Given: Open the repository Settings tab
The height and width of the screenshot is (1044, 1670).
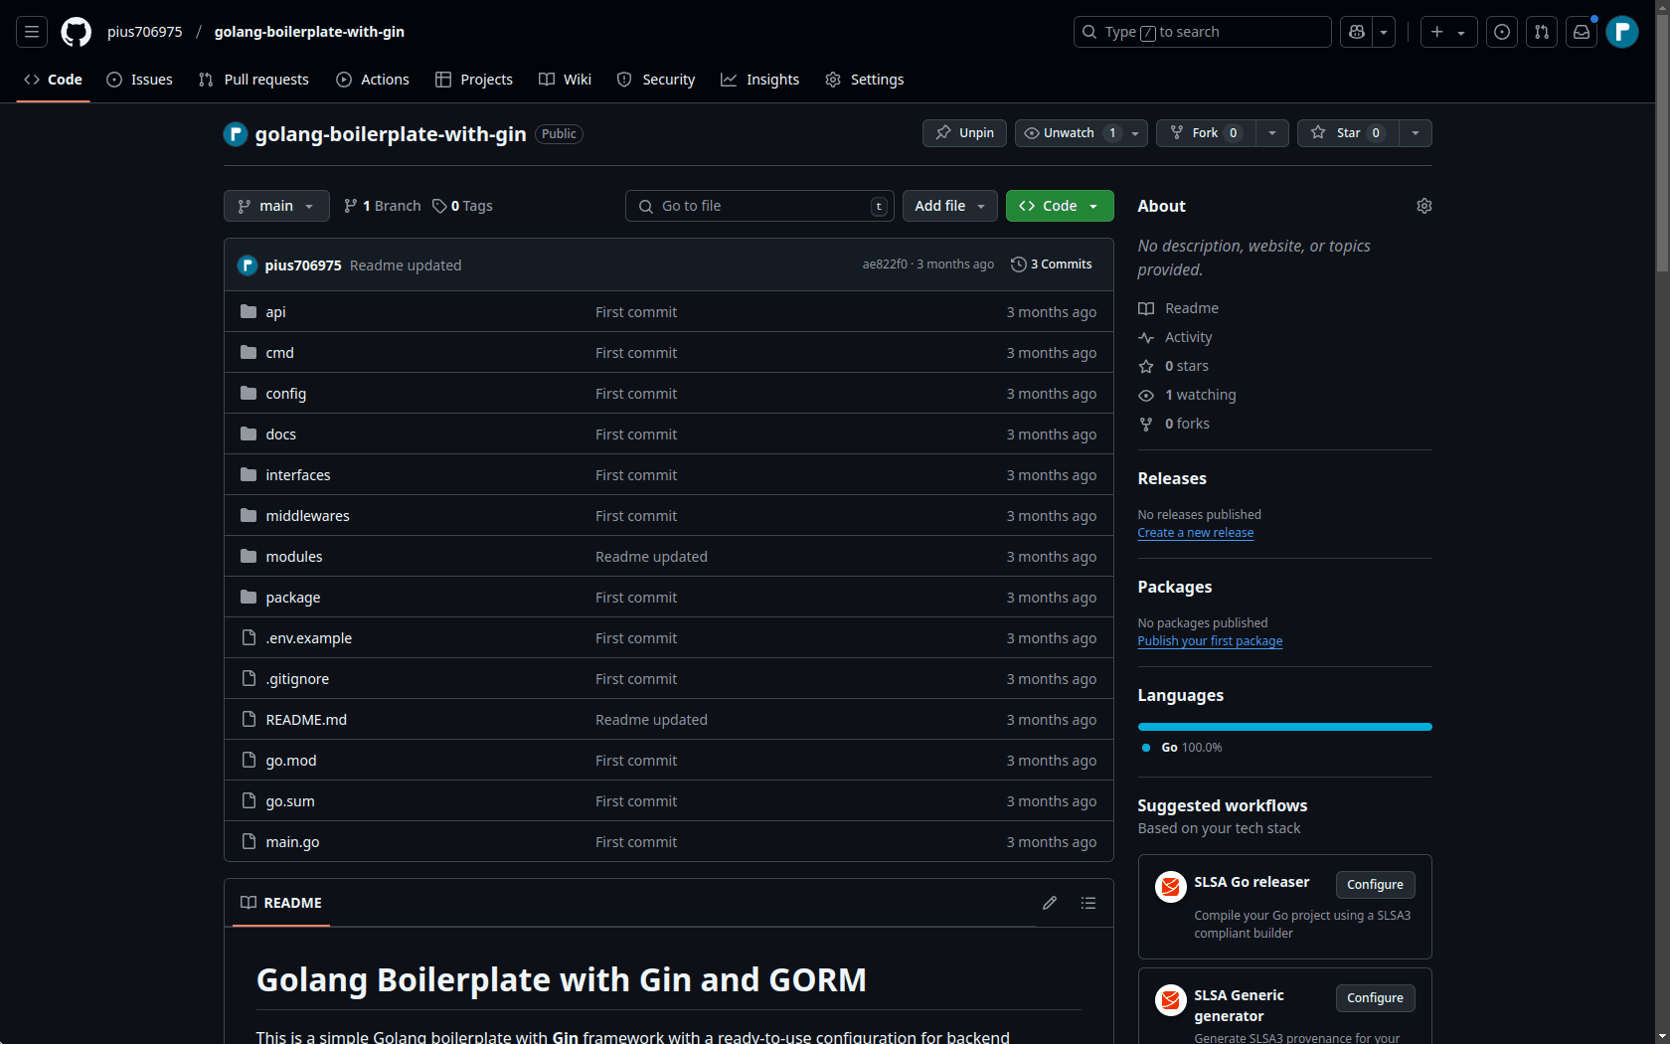Looking at the screenshot, I should pyautogui.click(x=865, y=80).
